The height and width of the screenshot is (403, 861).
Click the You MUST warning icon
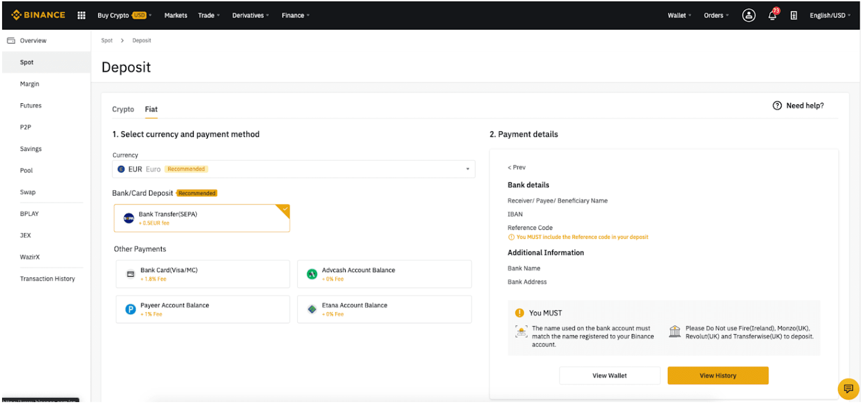coord(519,313)
